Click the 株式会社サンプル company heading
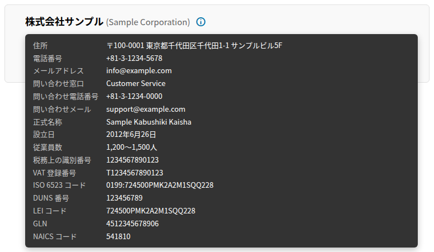 tap(64, 22)
